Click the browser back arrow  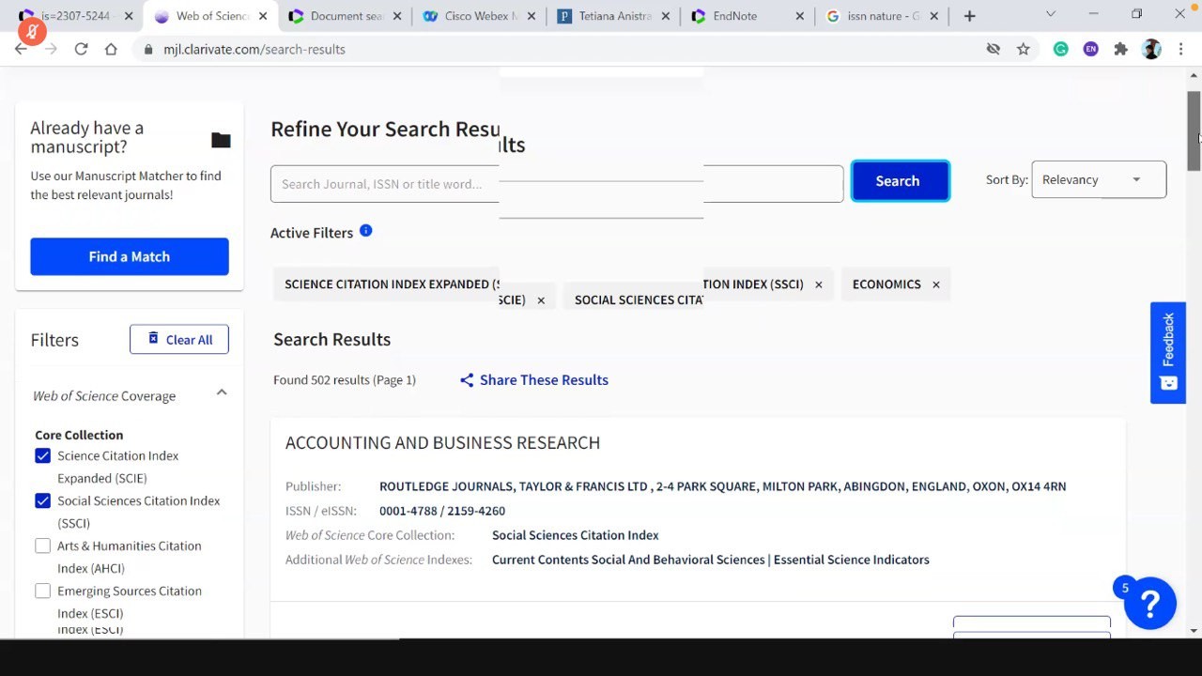[x=21, y=49]
